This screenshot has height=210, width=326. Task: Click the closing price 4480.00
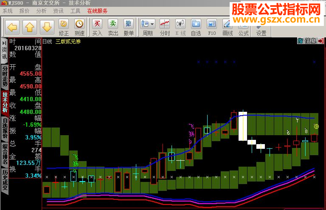click(31, 112)
